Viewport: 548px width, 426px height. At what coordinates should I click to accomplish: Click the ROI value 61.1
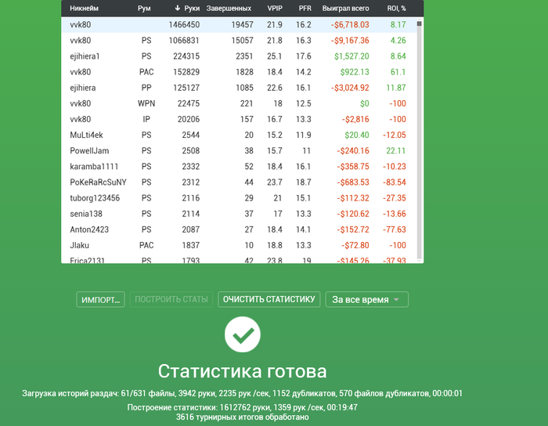pos(398,72)
